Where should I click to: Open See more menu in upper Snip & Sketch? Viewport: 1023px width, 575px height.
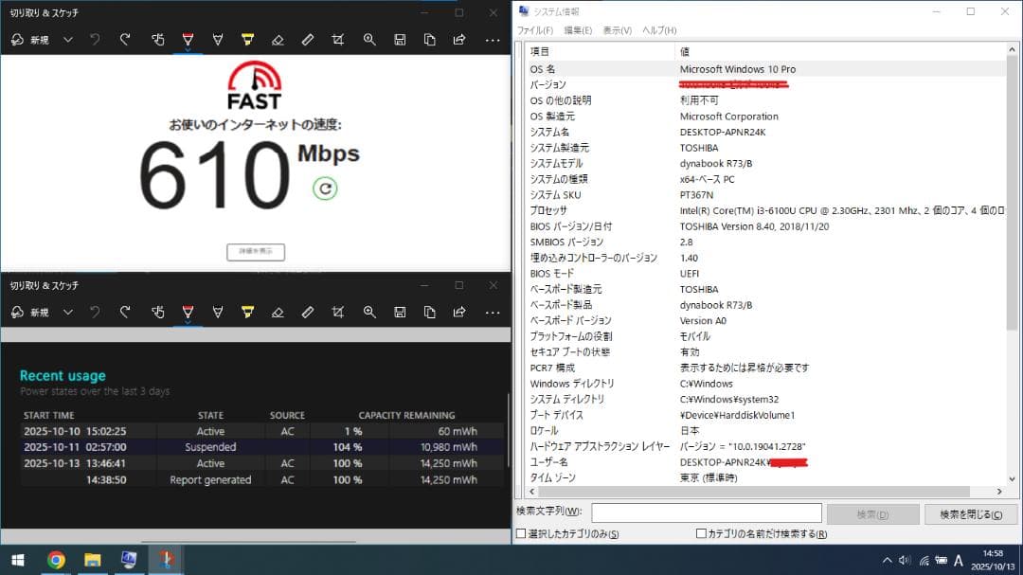pos(493,40)
